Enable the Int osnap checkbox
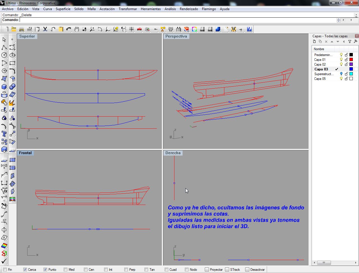Viewport: 359px width, 273px height. (106, 270)
